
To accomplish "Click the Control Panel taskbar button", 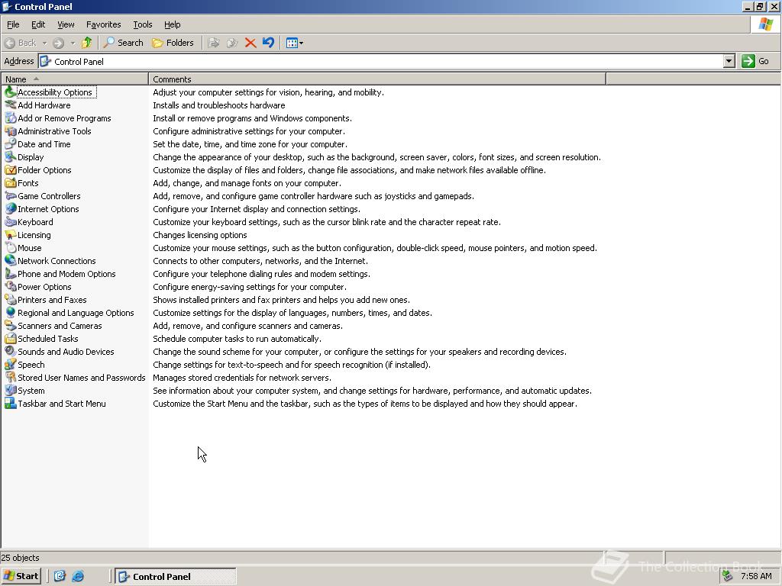I will point(176,576).
